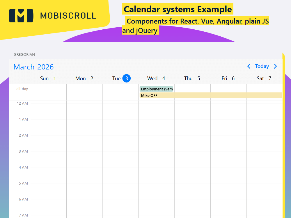Click the 12 AM time slot on Tuesday
Image resolution: width=291 pixels, height=218 pixels.
[120, 110]
